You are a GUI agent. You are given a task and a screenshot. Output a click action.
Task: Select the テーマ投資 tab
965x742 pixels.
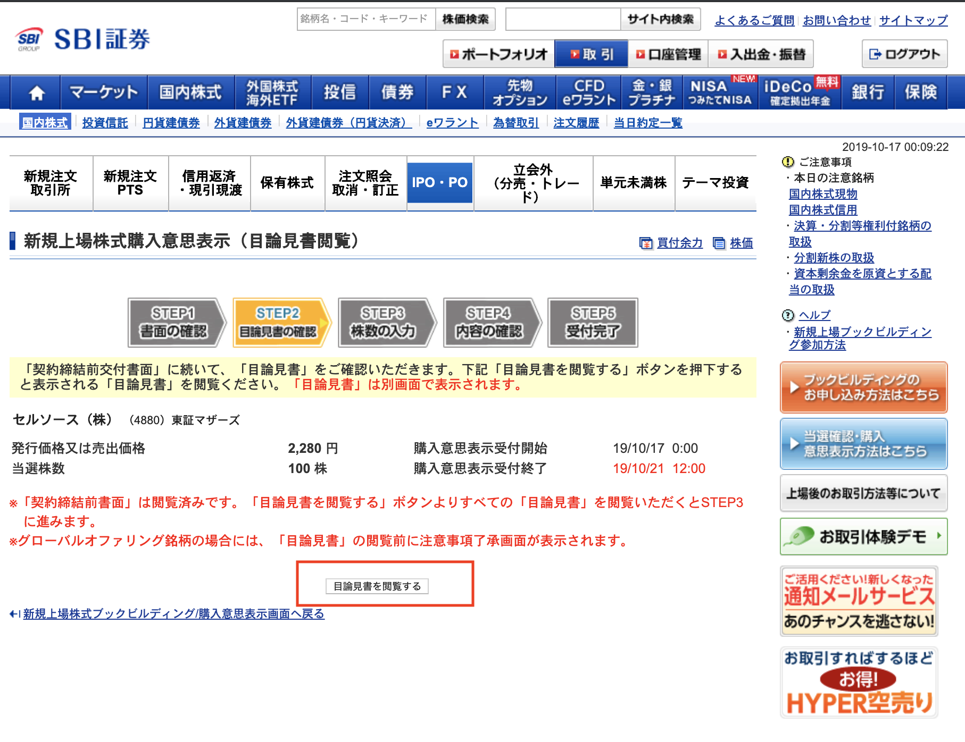tap(716, 183)
